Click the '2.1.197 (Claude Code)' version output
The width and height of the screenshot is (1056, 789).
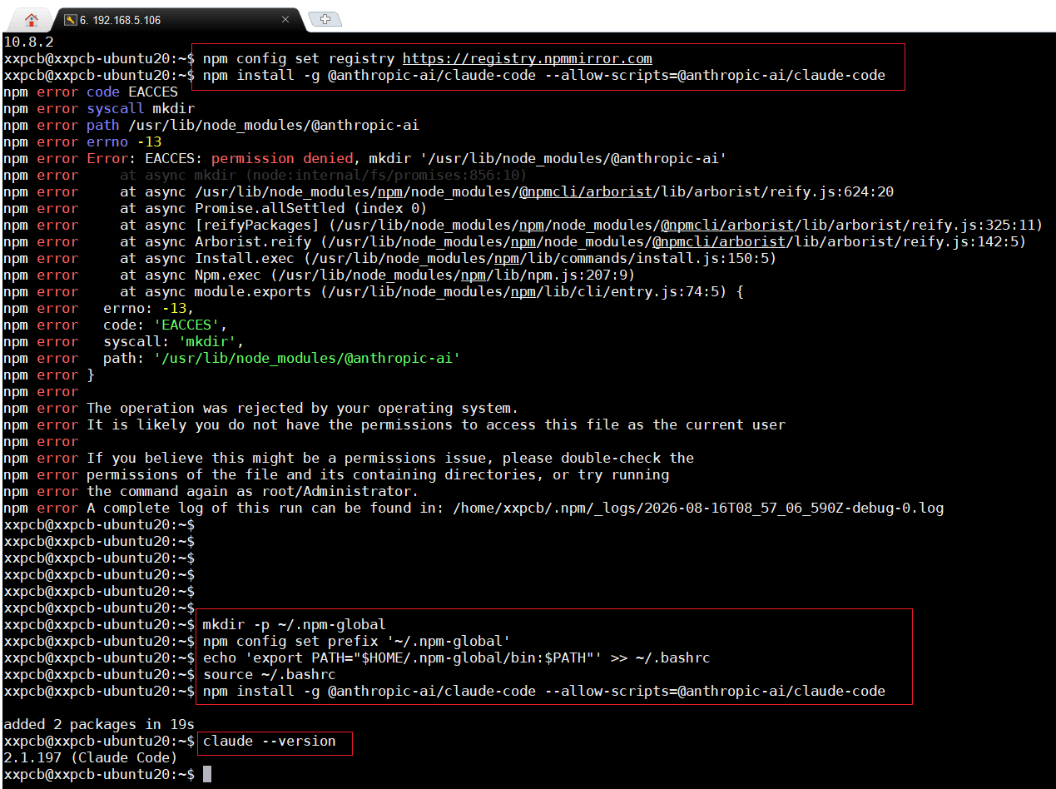coord(91,757)
